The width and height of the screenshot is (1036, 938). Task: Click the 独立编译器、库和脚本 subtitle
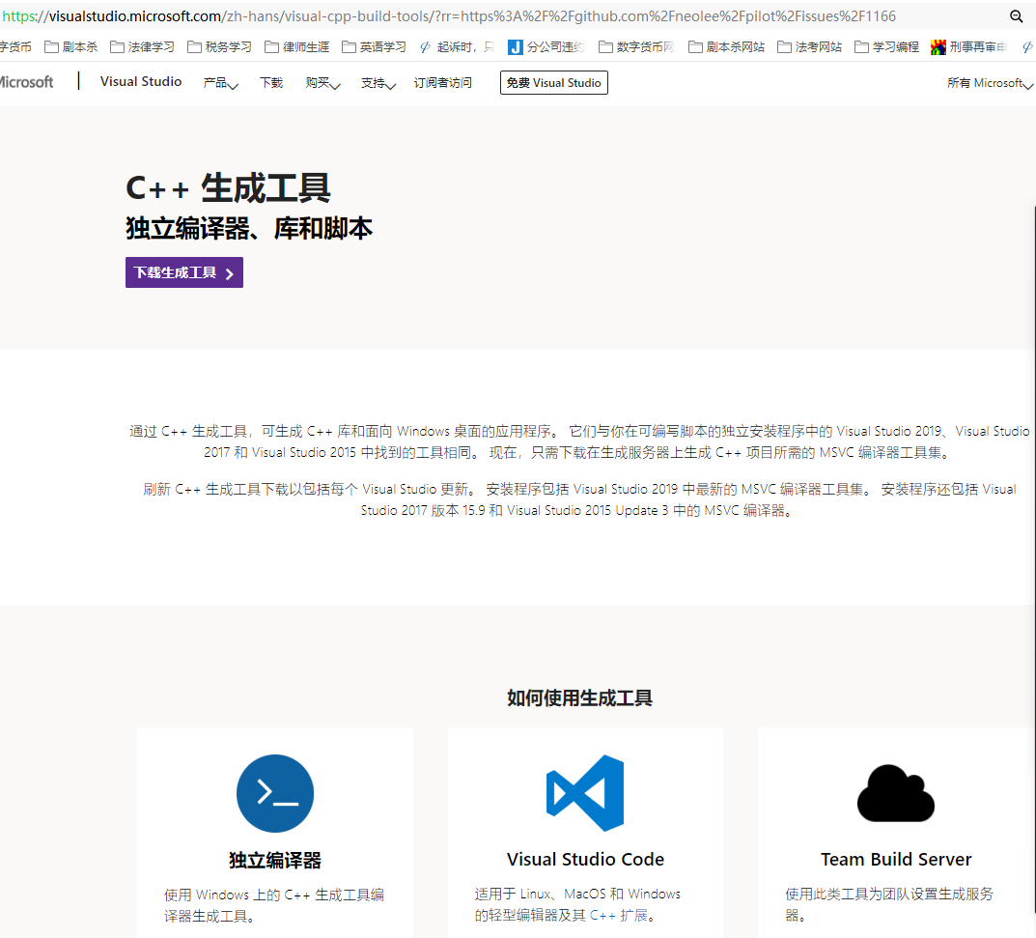pyautogui.click(x=249, y=229)
